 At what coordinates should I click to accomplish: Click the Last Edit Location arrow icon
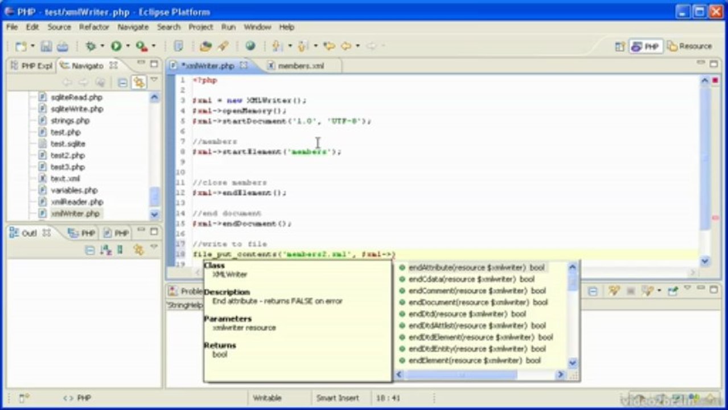(329, 46)
